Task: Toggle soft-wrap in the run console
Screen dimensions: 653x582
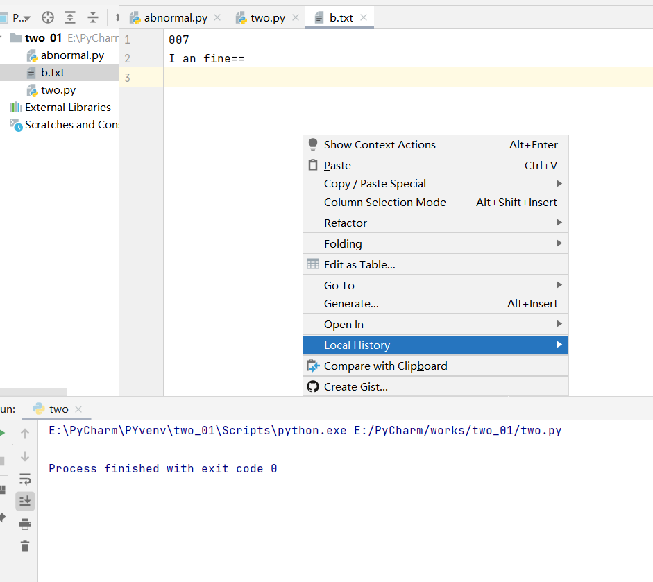Action: pyautogui.click(x=25, y=479)
